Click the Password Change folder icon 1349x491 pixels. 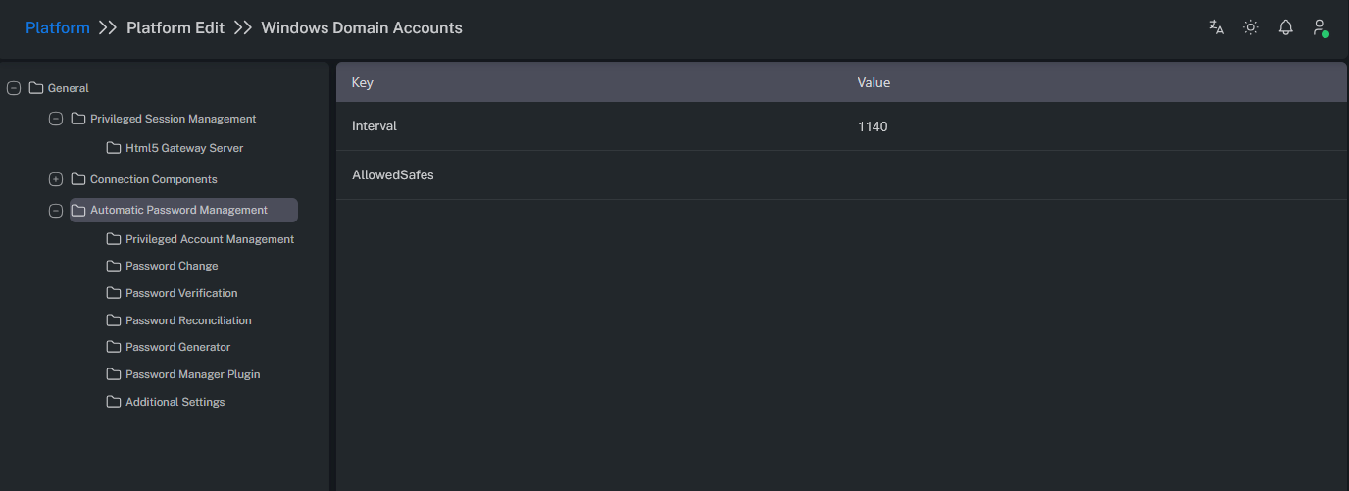click(114, 267)
